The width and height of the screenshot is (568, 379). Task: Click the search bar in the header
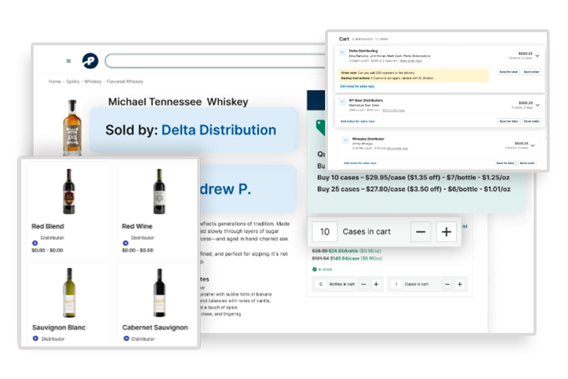pos(212,61)
